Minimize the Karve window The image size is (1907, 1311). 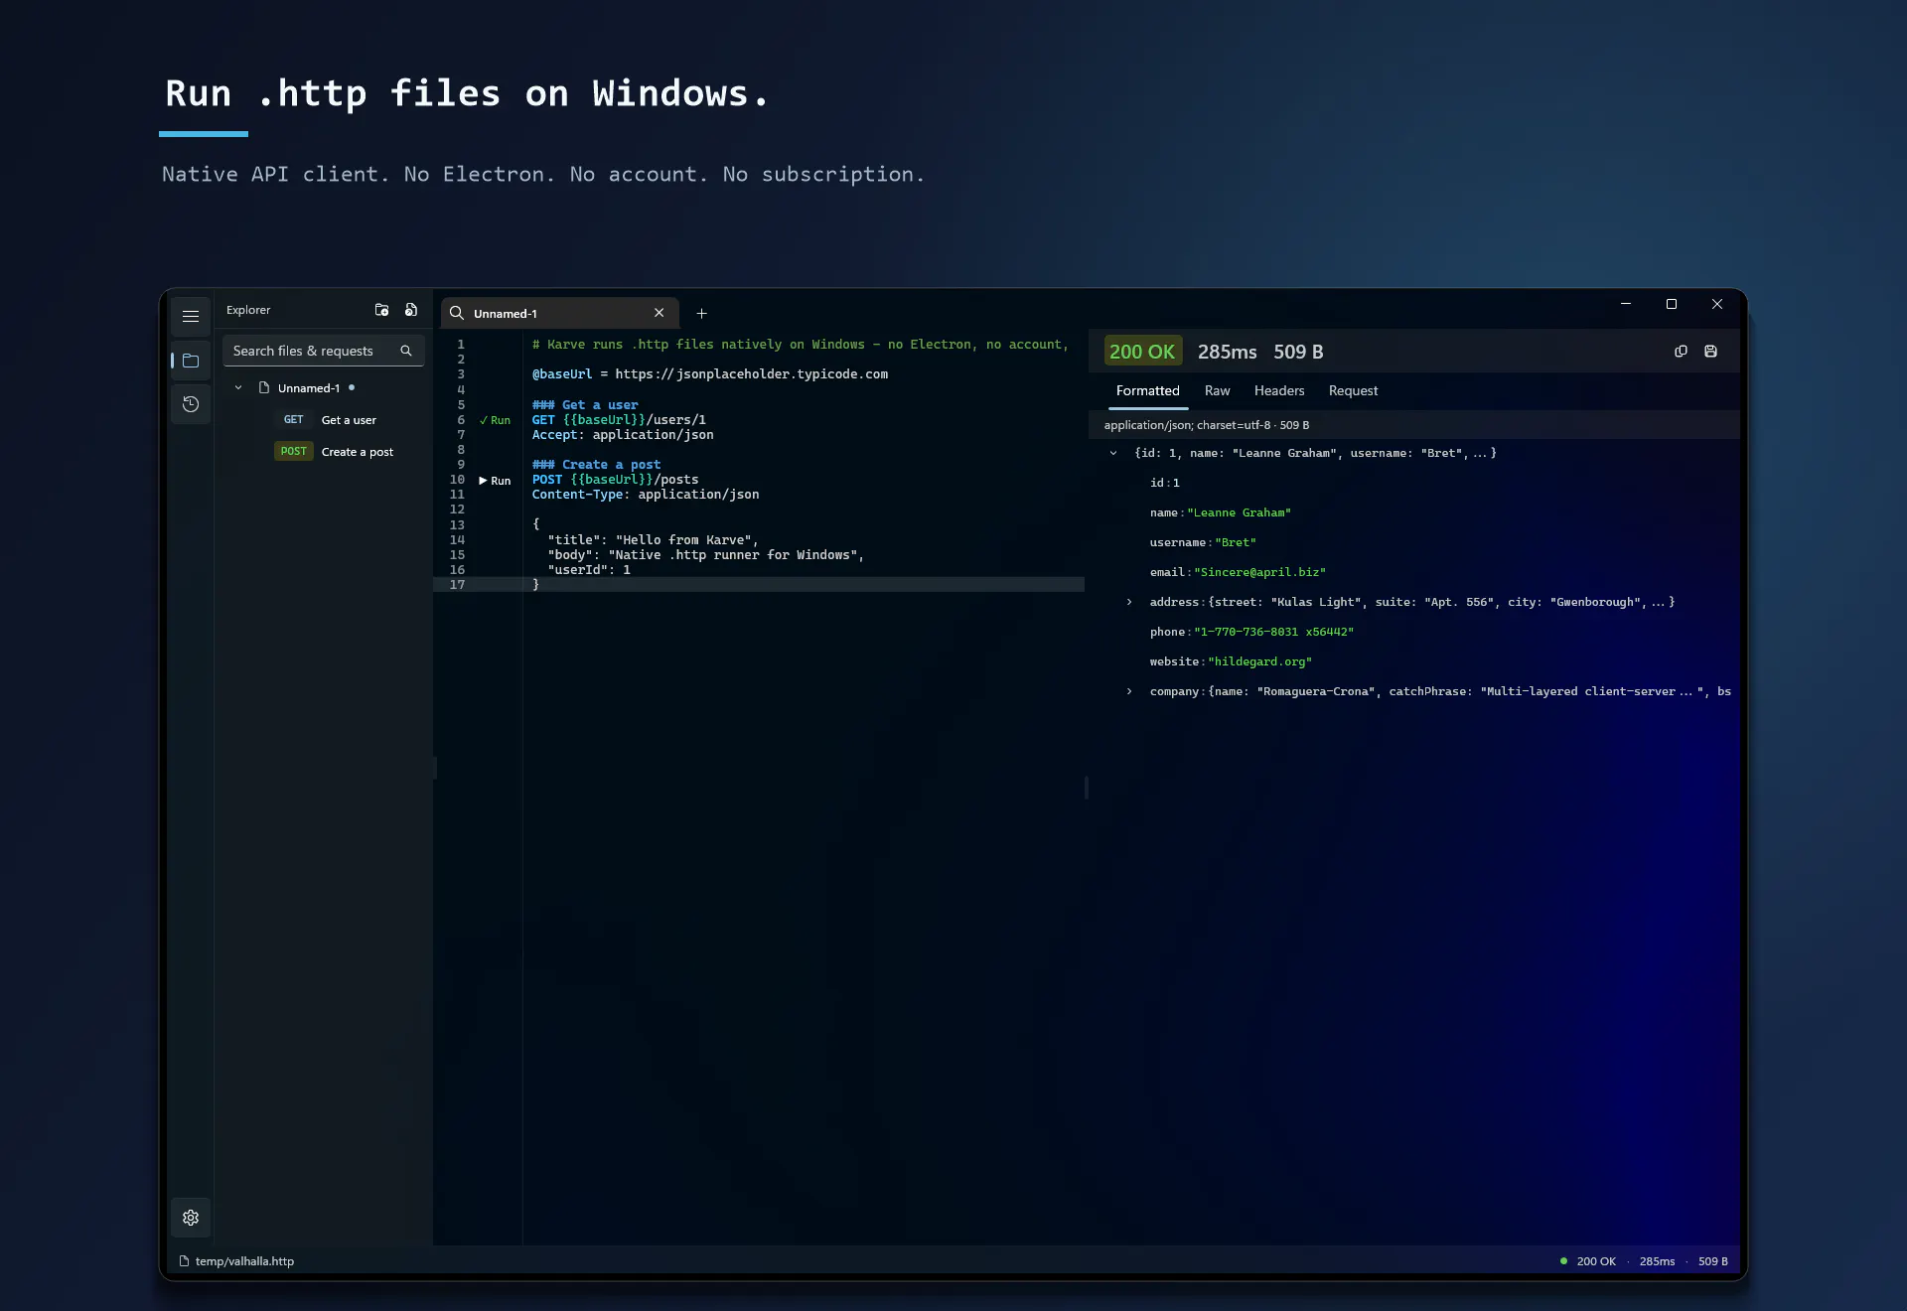tap(1626, 304)
